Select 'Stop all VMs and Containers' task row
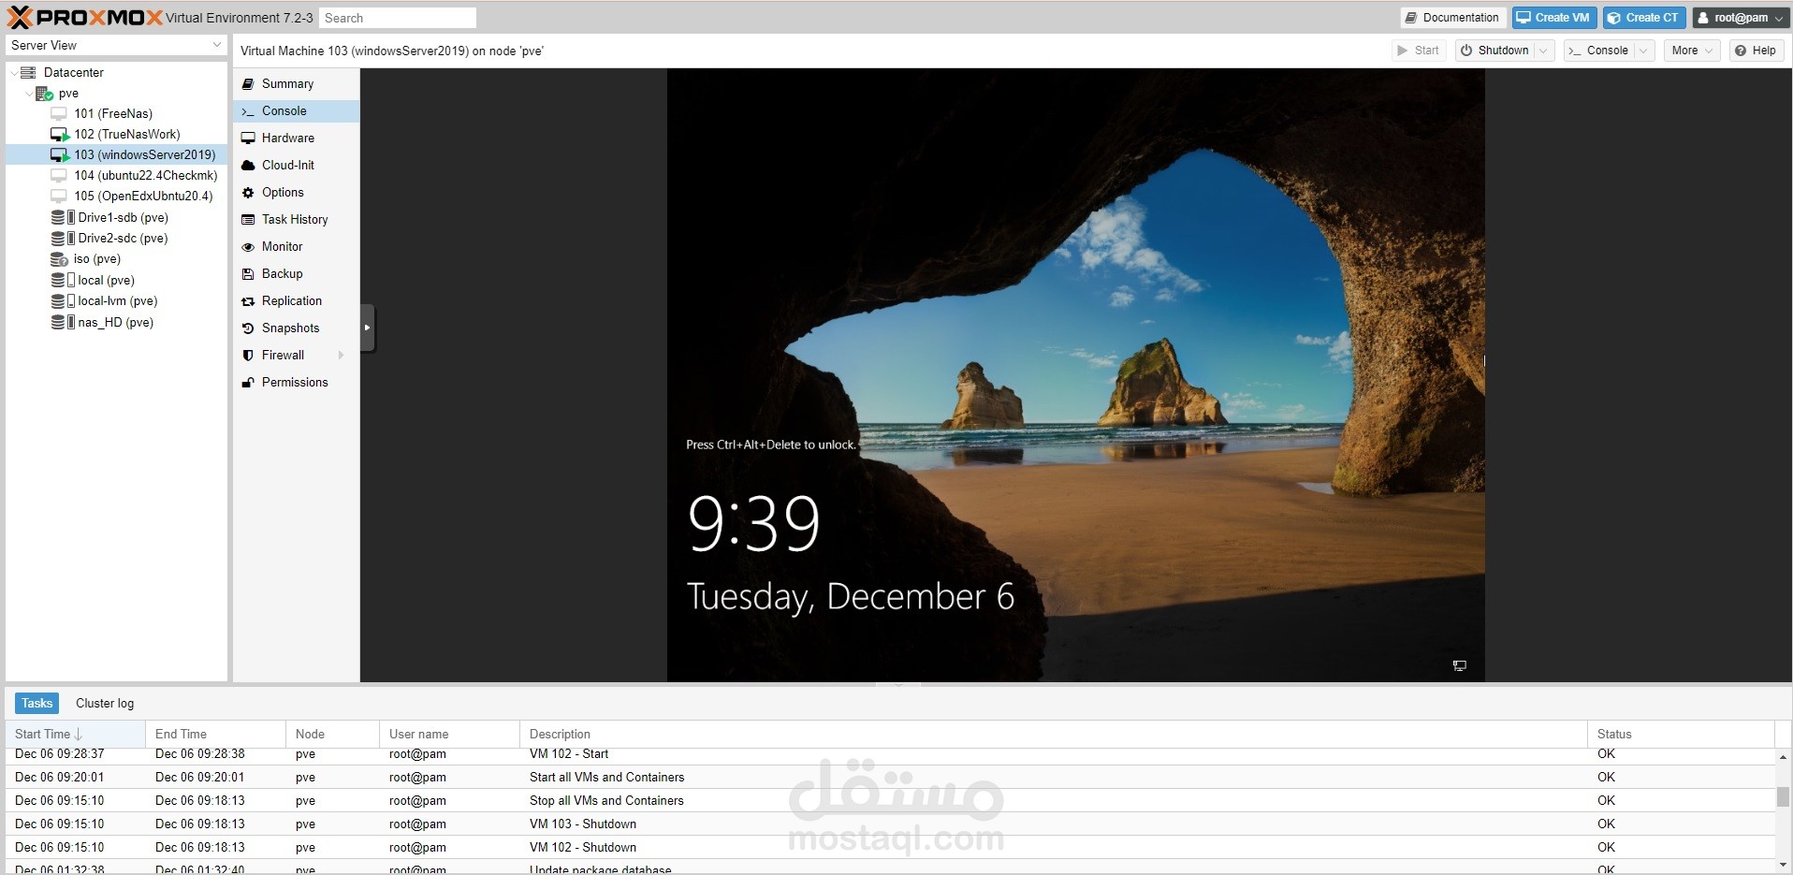This screenshot has height=875, width=1793. 890,800
